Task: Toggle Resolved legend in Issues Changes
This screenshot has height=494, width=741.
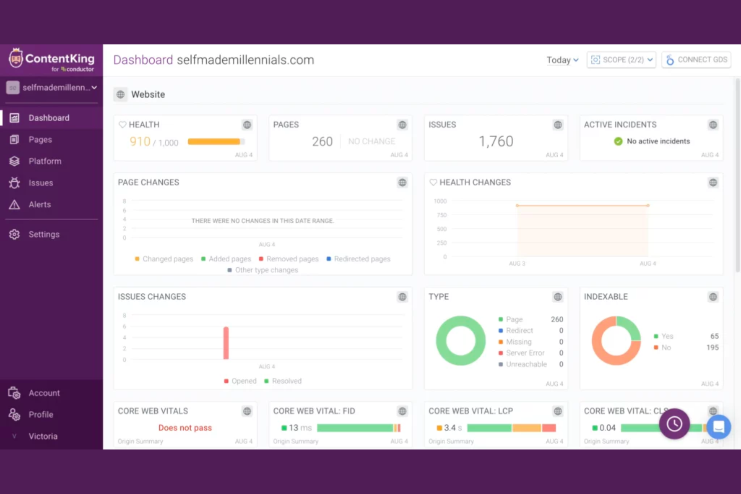Action: pyautogui.click(x=283, y=381)
